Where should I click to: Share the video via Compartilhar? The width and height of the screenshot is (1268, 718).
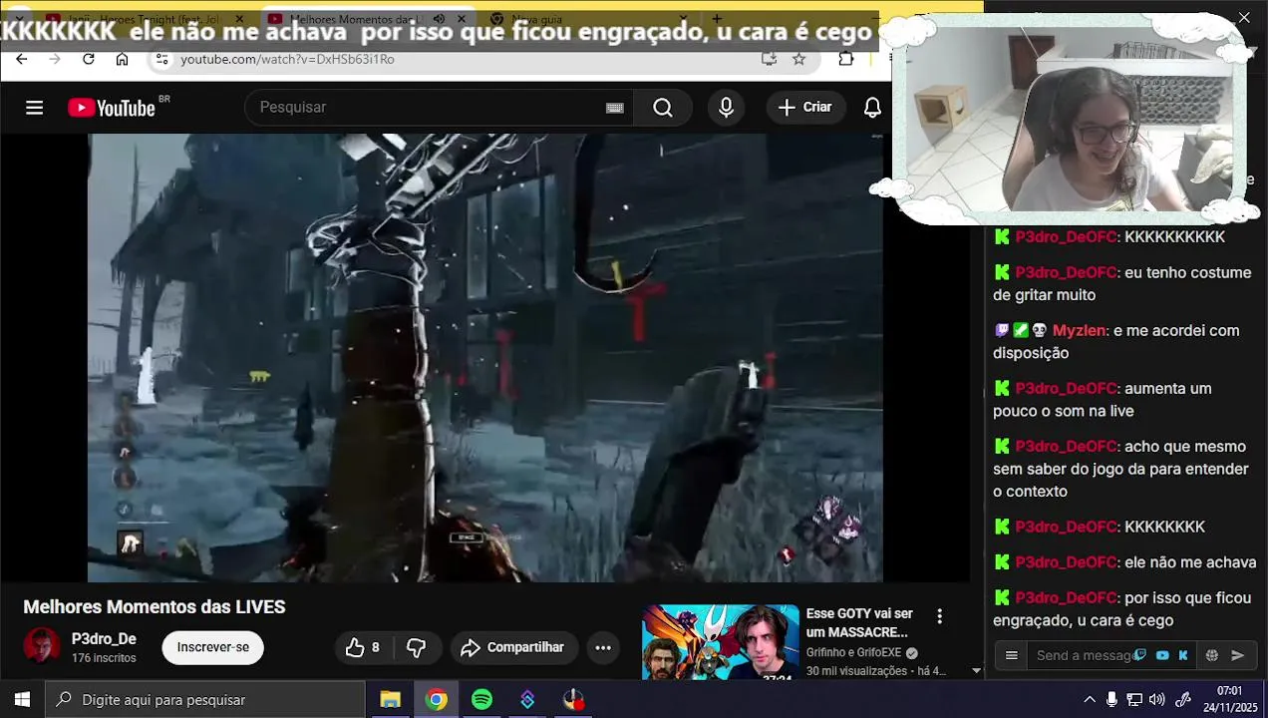click(514, 647)
